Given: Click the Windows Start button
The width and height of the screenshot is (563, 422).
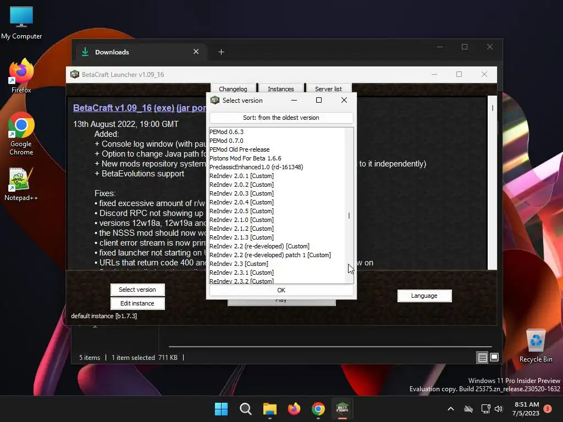Looking at the screenshot, I should click(x=221, y=409).
